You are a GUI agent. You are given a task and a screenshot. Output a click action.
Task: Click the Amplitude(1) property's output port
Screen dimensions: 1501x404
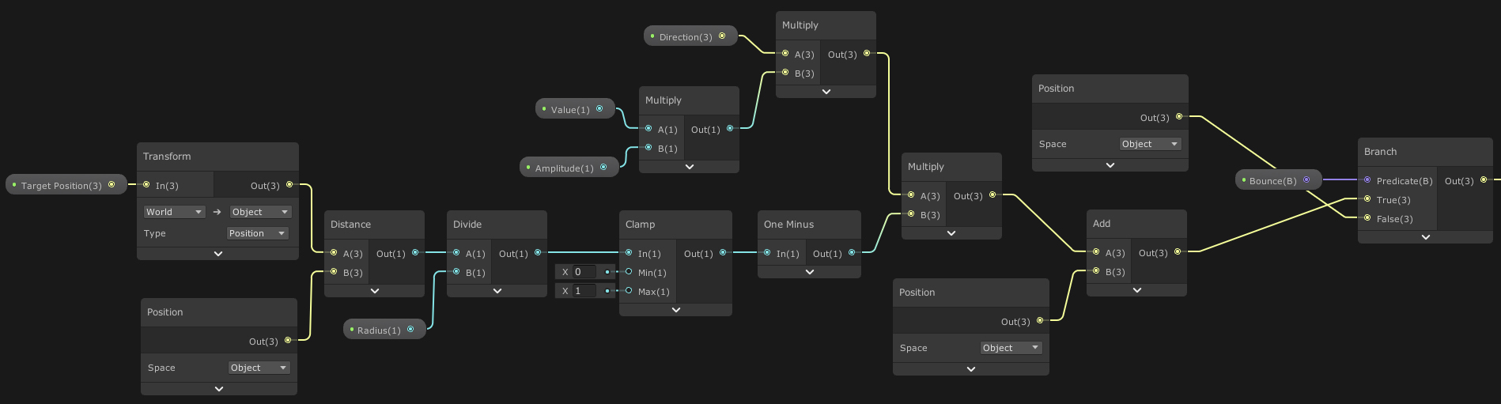click(603, 168)
